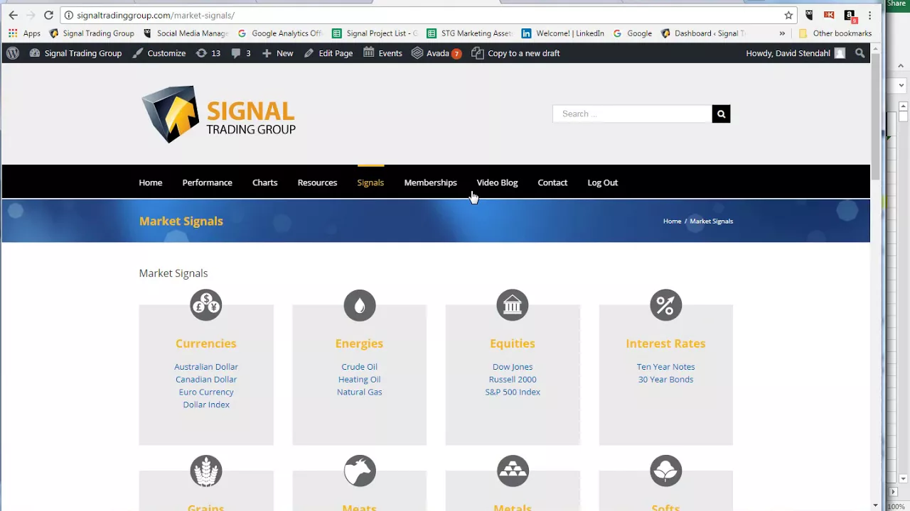Bookmark this page with star icon
Screen dimensions: 910x511
coord(788,15)
